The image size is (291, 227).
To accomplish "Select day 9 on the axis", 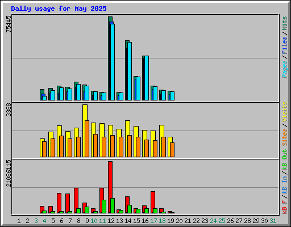I will coord(87,221).
